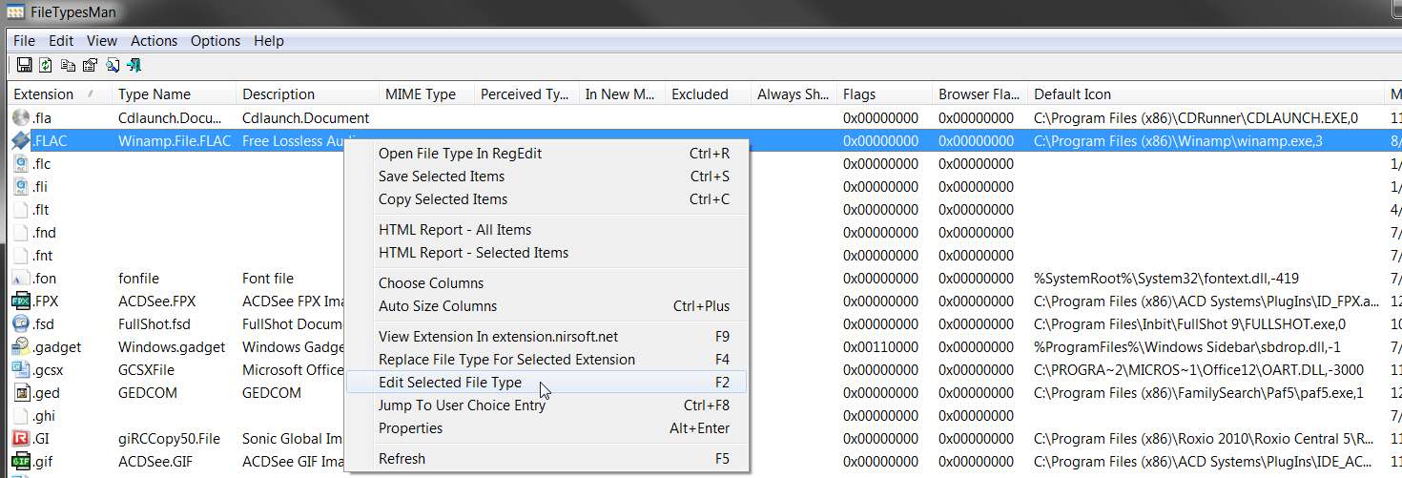Sort by the Excluded column header
The image size is (1402, 478).
pyautogui.click(x=708, y=94)
